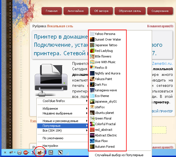The image size is (176, 157).
Task: Select the Abstract Electric theme text
Action: pyautogui.click(x=106, y=135)
